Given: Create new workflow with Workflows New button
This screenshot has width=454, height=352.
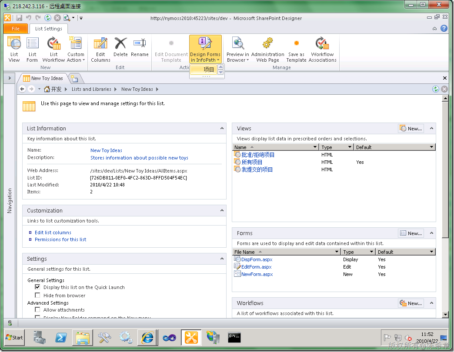Looking at the screenshot, I should (x=411, y=303).
